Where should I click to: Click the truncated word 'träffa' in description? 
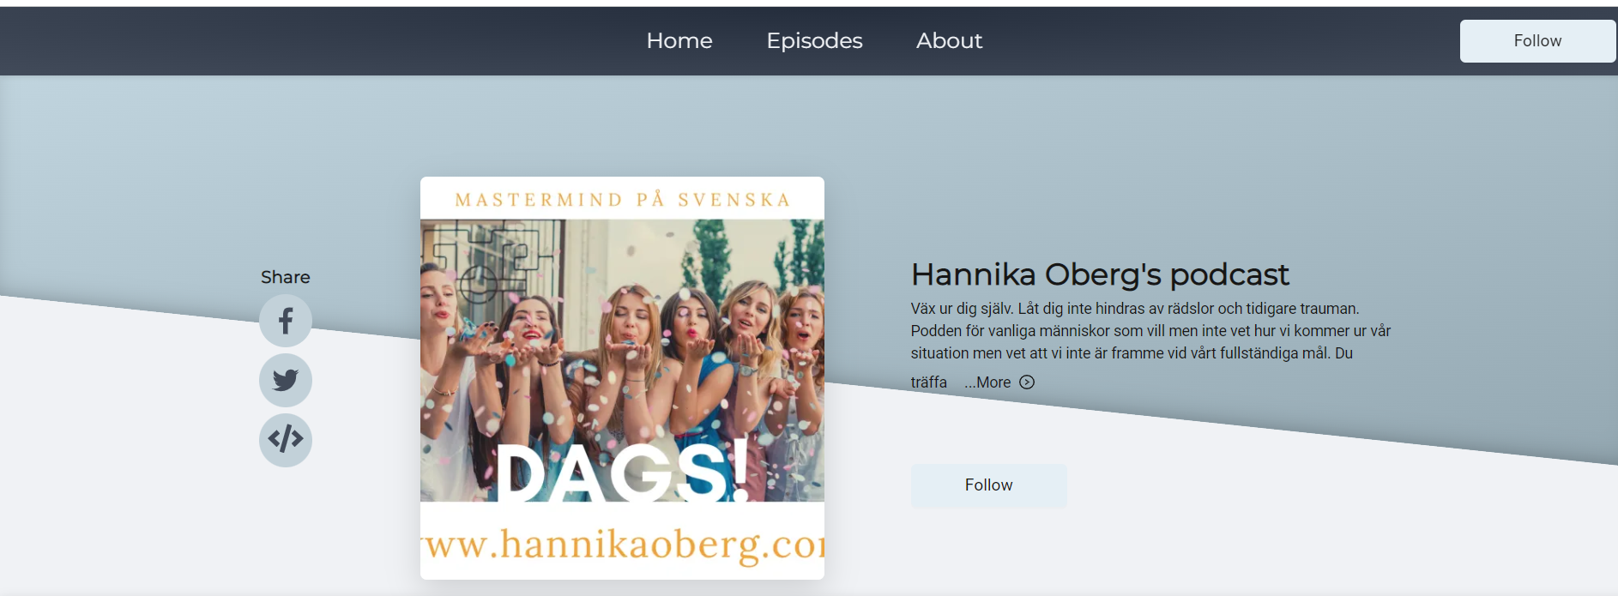point(929,382)
